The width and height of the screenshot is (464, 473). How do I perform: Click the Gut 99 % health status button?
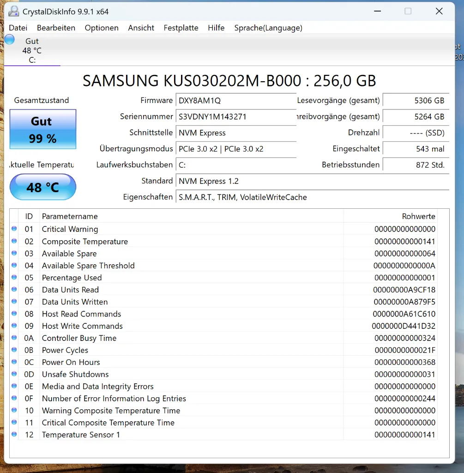[43, 129]
